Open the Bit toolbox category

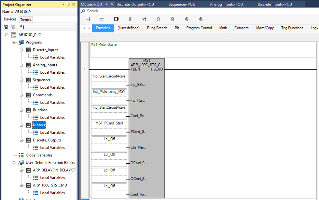coord(177,28)
